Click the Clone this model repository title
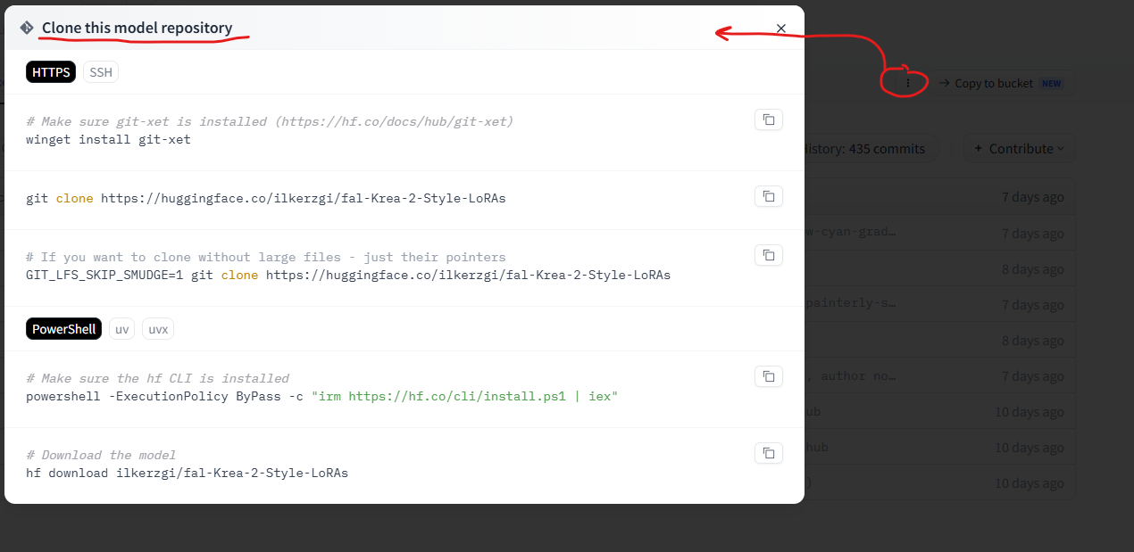The height and width of the screenshot is (552, 1134). (137, 28)
